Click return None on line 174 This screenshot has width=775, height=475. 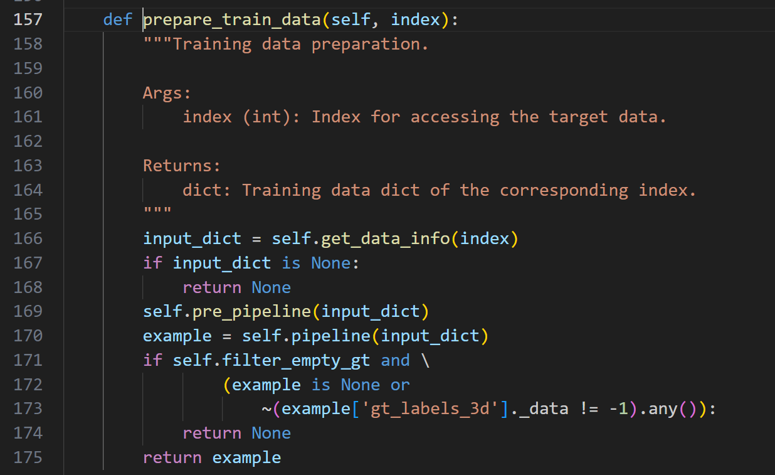pyautogui.click(x=236, y=433)
